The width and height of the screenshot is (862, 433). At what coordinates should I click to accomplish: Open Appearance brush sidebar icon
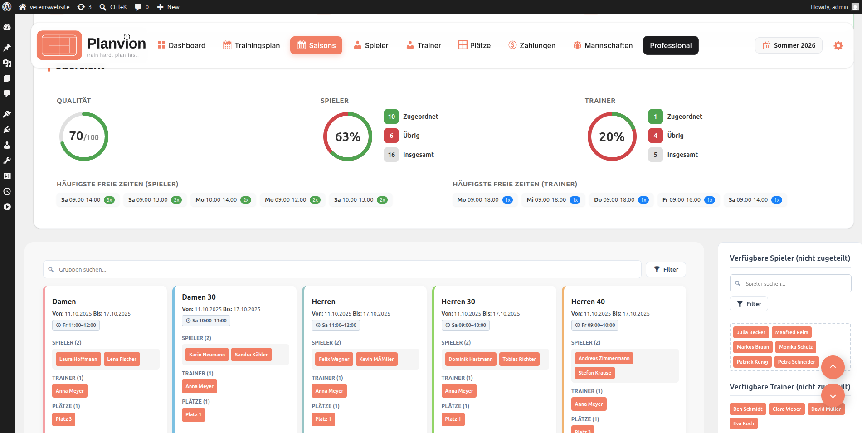click(x=7, y=114)
